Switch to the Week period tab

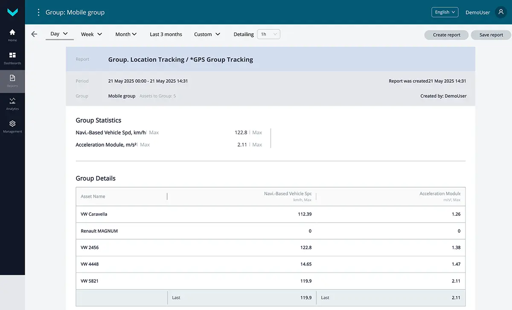91,34
